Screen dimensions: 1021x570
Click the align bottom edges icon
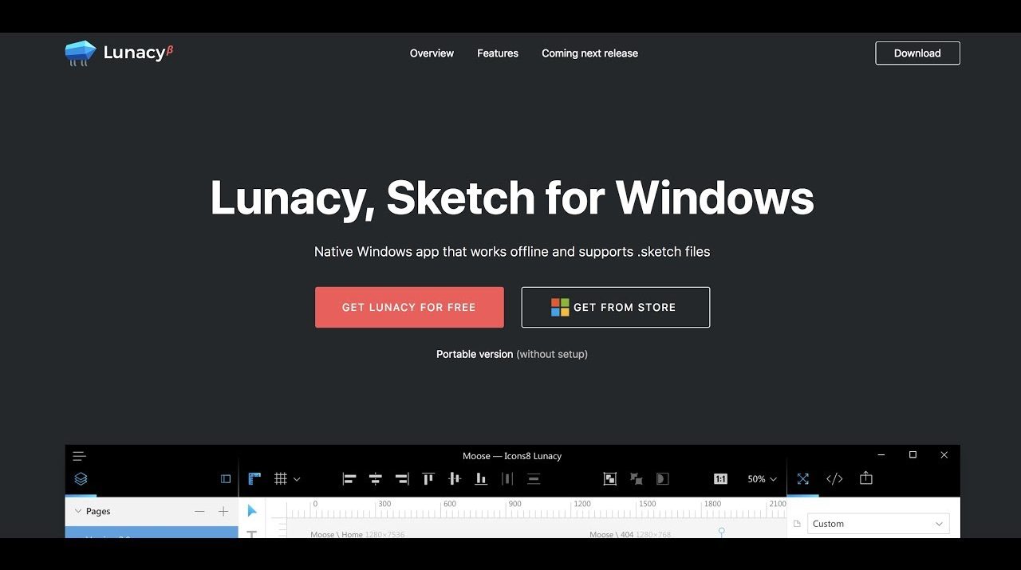pyautogui.click(x=481, y=479)
